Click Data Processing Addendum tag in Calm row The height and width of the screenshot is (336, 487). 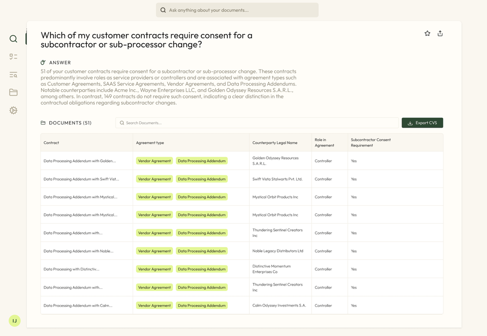[202, 306]
